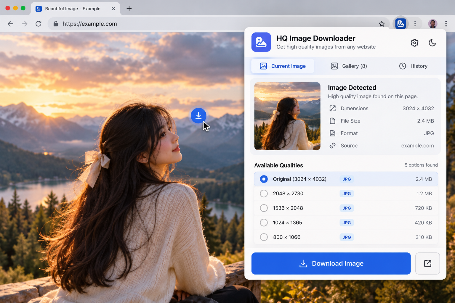Click the '5 options found' text

point(421,165)
